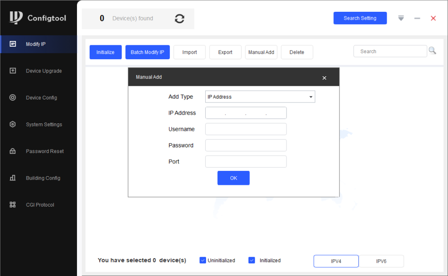Click the Search Setting button
448x276 pixels.
(x=360, y=18)
